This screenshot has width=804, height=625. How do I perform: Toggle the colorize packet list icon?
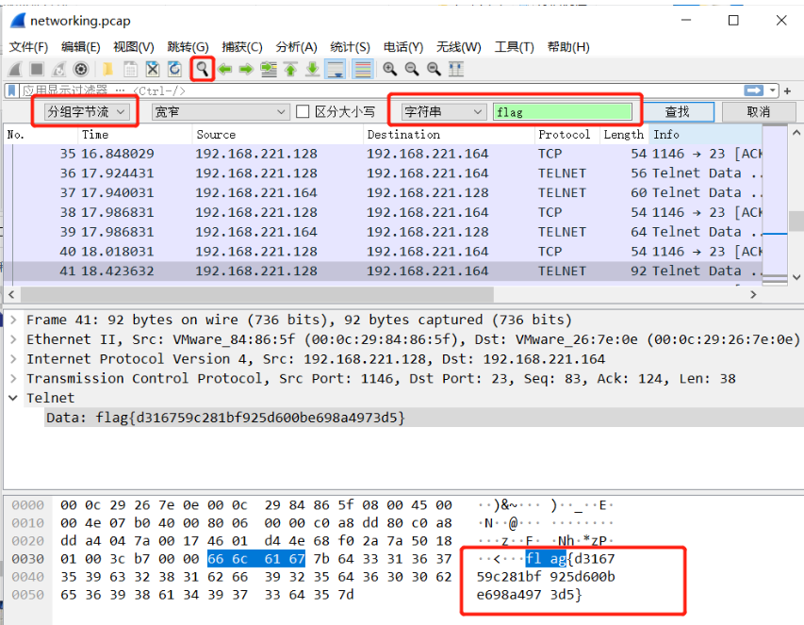click(362, 69)
